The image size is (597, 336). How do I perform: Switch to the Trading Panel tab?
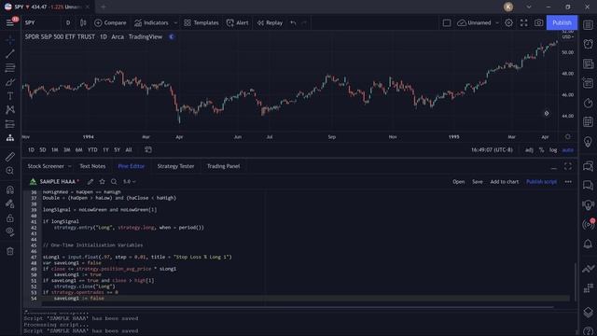[x=224, y=166]
